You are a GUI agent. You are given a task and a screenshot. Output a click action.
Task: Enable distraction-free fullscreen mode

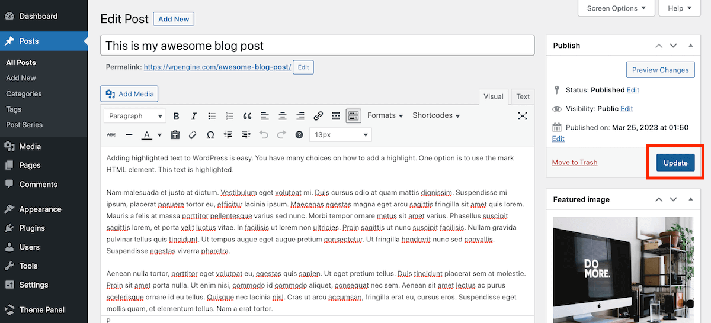tap(522, 116)
